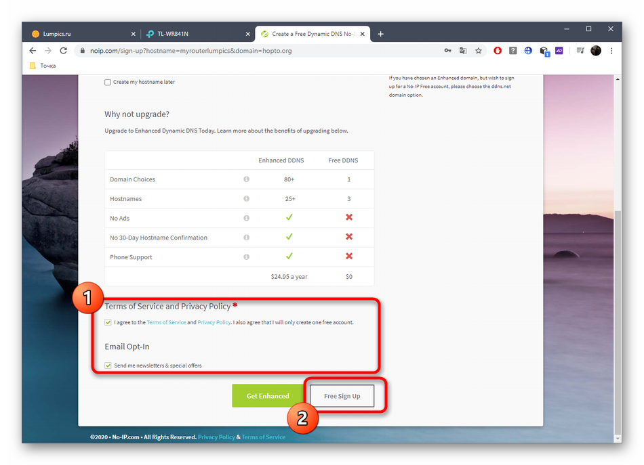
Task: Click the Free Sign Up button
Action: pyautogui.click(x=342, y=396)
